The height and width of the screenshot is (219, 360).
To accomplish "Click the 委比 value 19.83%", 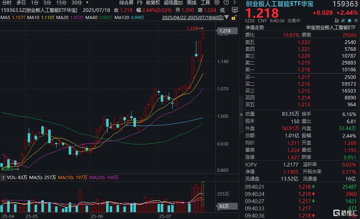I will [x=291, y=35].
